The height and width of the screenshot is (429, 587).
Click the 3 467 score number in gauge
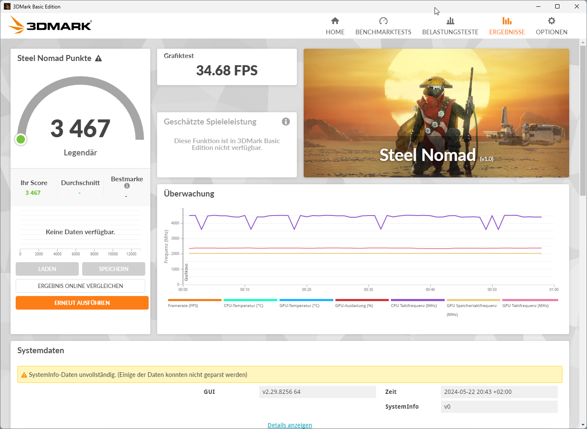point(80,128)
